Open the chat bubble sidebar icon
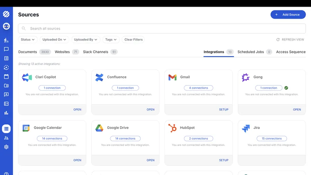Viewport: 311px width, 175px height. coord(6,49)
